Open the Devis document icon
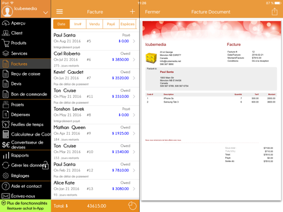 point(5,84)
